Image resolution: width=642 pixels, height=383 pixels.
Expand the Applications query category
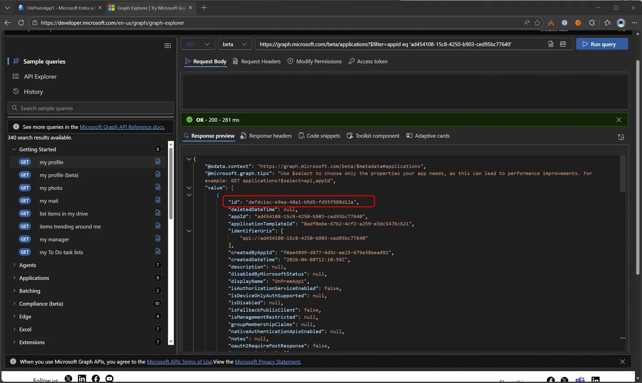14,278
